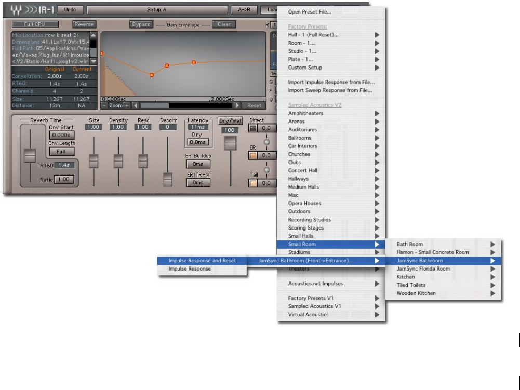Toggle the Bypass gain envelope button
Screen dimensions: 520x390
click(x=141, y=24)
